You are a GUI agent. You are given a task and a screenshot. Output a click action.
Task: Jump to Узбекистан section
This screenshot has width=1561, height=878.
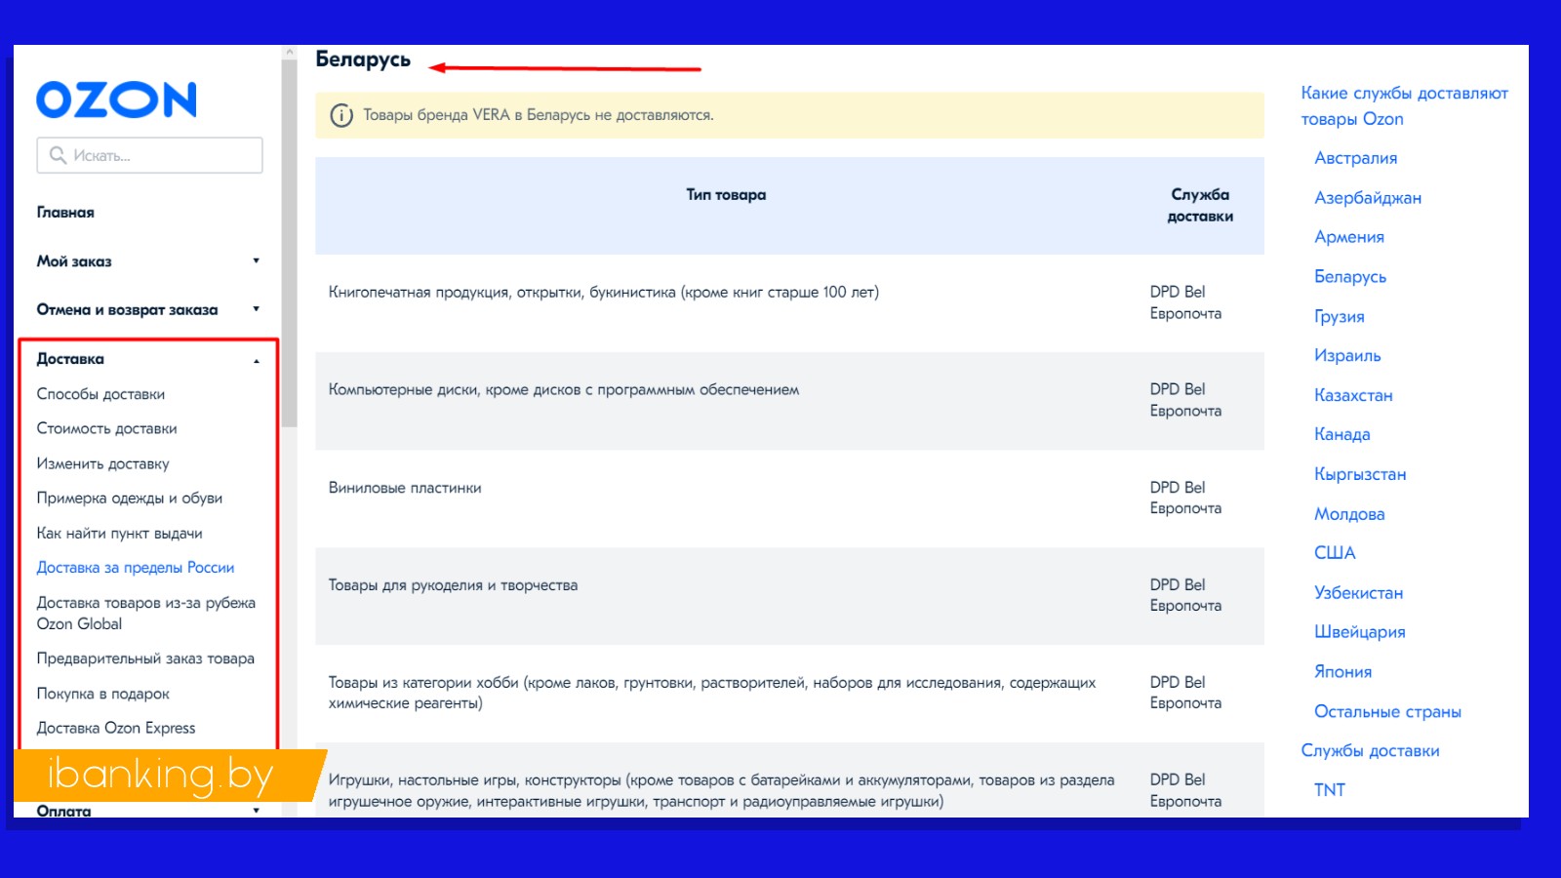(x=1358, y=593)
